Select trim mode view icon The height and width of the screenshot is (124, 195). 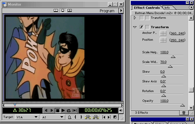tap(70, 11)
